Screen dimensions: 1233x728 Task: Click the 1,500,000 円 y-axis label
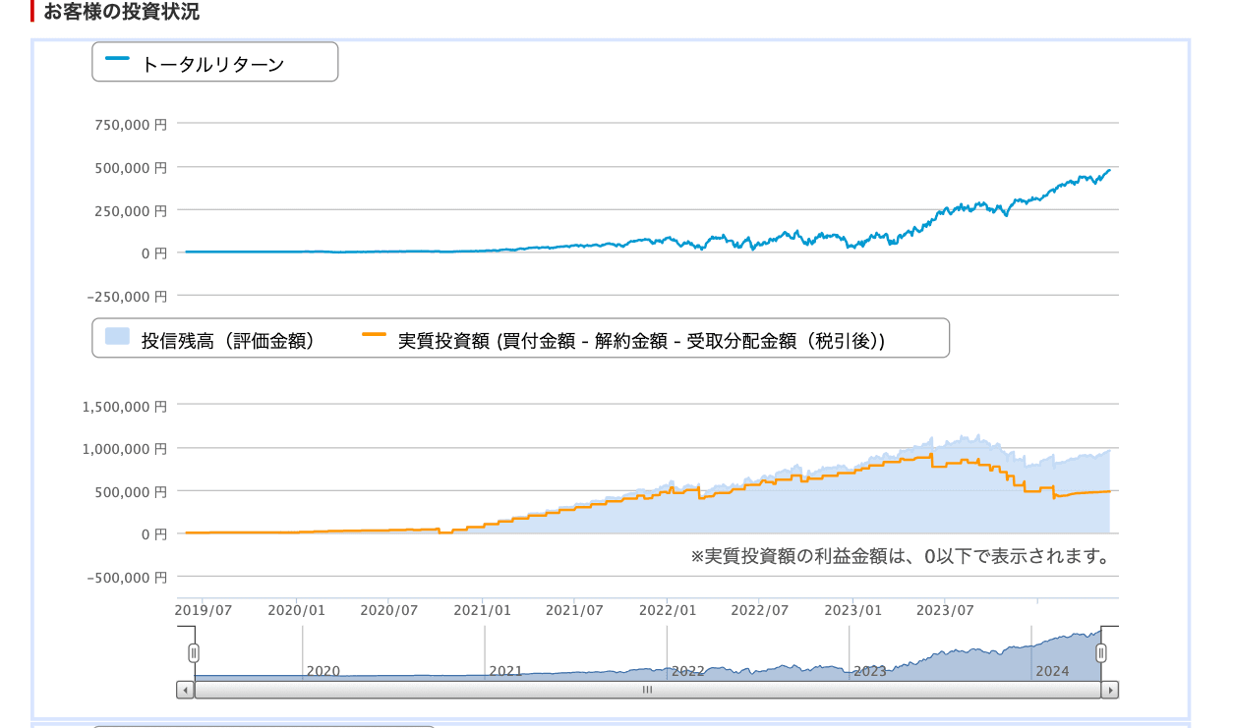pos(126,406)
